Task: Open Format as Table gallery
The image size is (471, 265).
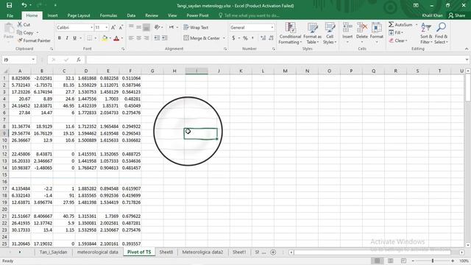Action: coord(312,33)
